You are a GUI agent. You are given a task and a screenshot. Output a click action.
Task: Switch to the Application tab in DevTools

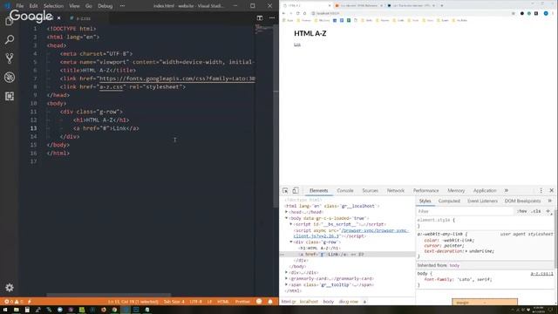[x=485, y=191]
